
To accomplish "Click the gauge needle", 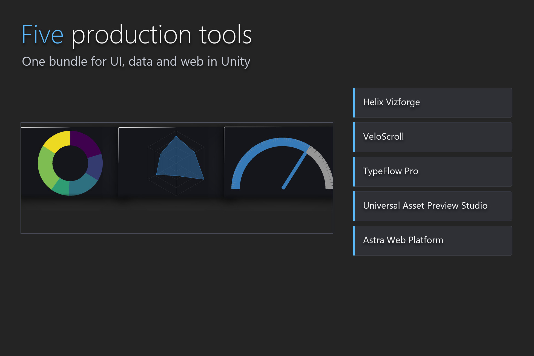I will pyautogui.click(x=295, y=170).
